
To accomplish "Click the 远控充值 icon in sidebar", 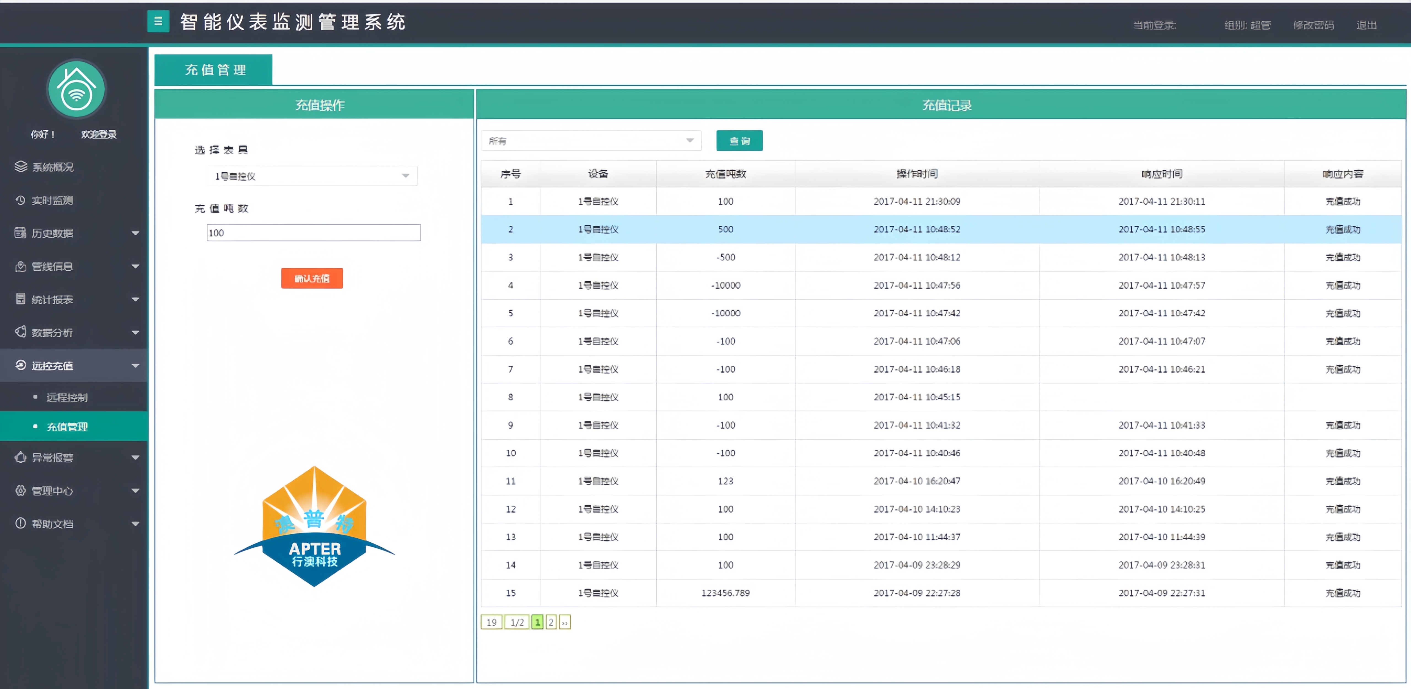I will point(21,365).
